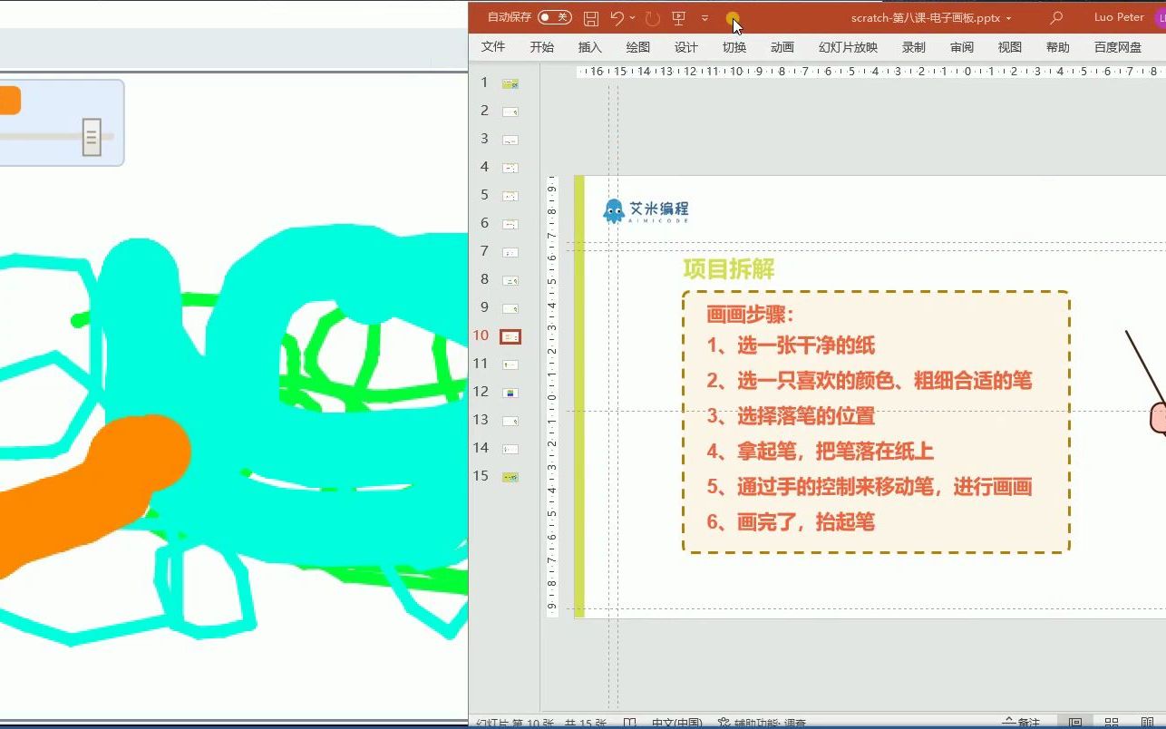Click the Undo icon
This screenshot has height=729, width=1166.
tap(617, 17)
